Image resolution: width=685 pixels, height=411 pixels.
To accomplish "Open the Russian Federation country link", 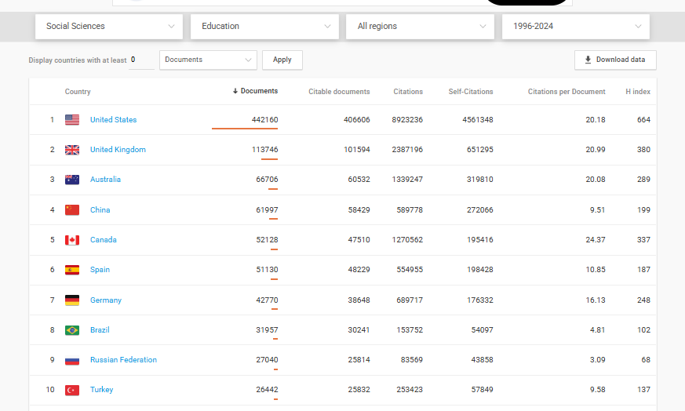I will click(x=123, y=360).
